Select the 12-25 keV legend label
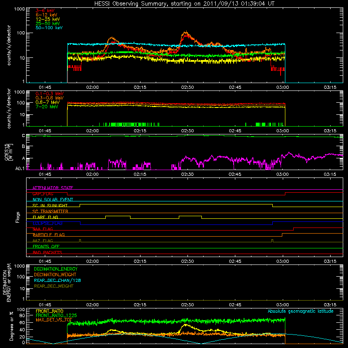Image resolution: width=348 pixels, height=348 pixels. click(x=48, y=19)
